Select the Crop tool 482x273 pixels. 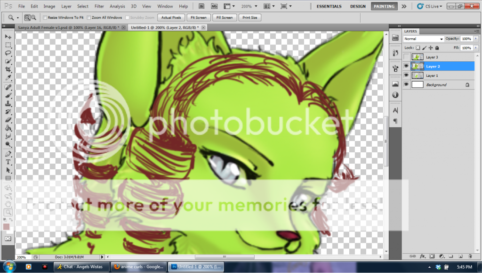[8, 69]
